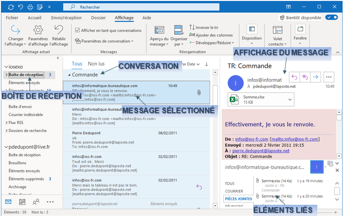Switch to Calendar view icon
The height and width of the screenshot is (216, 344).
click(x=22, y=202)
